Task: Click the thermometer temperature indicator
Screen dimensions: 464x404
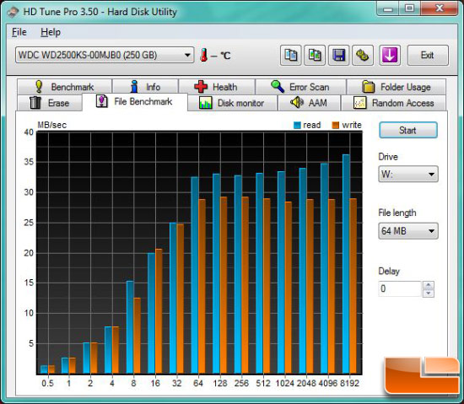Action: [x=203, y=55]
